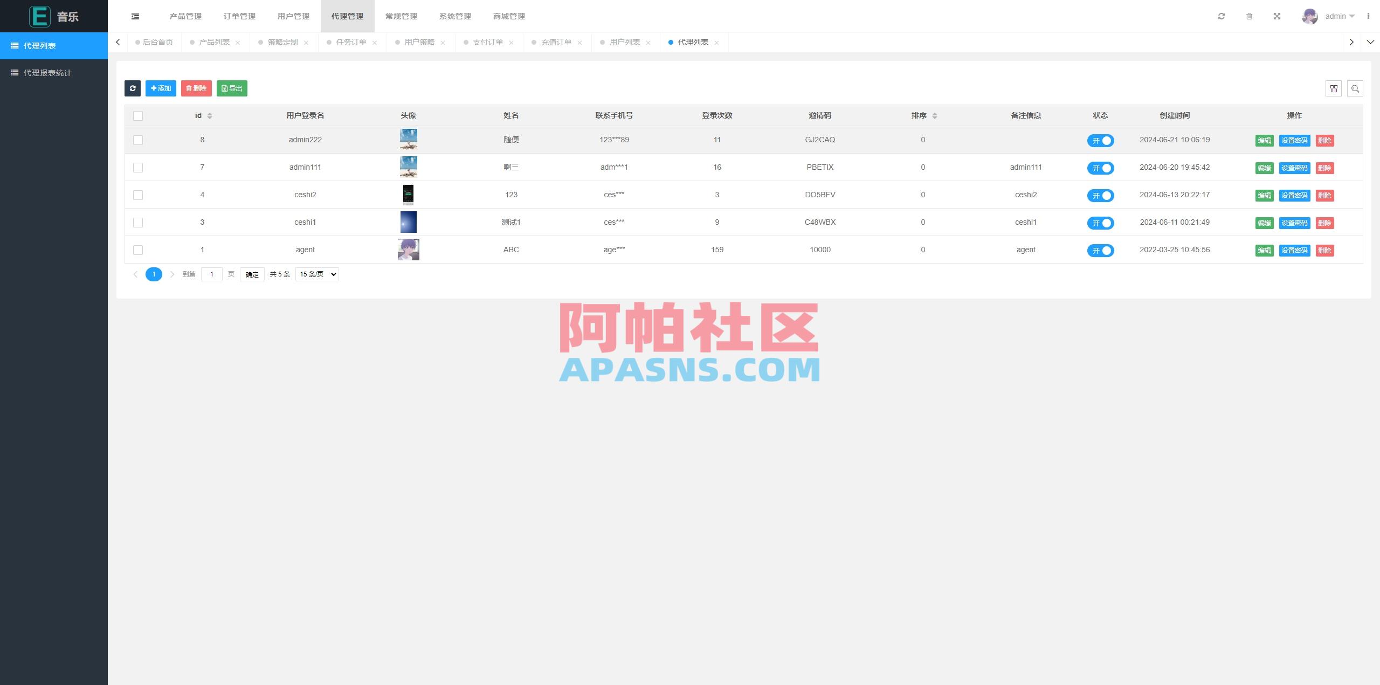Sort the table by the id column arrows
Screen dimensions: 1380x685
click(210, 115)
